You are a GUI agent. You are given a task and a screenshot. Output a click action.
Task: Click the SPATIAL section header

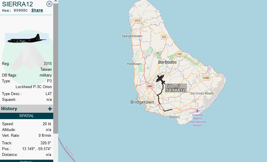[26, 116]
